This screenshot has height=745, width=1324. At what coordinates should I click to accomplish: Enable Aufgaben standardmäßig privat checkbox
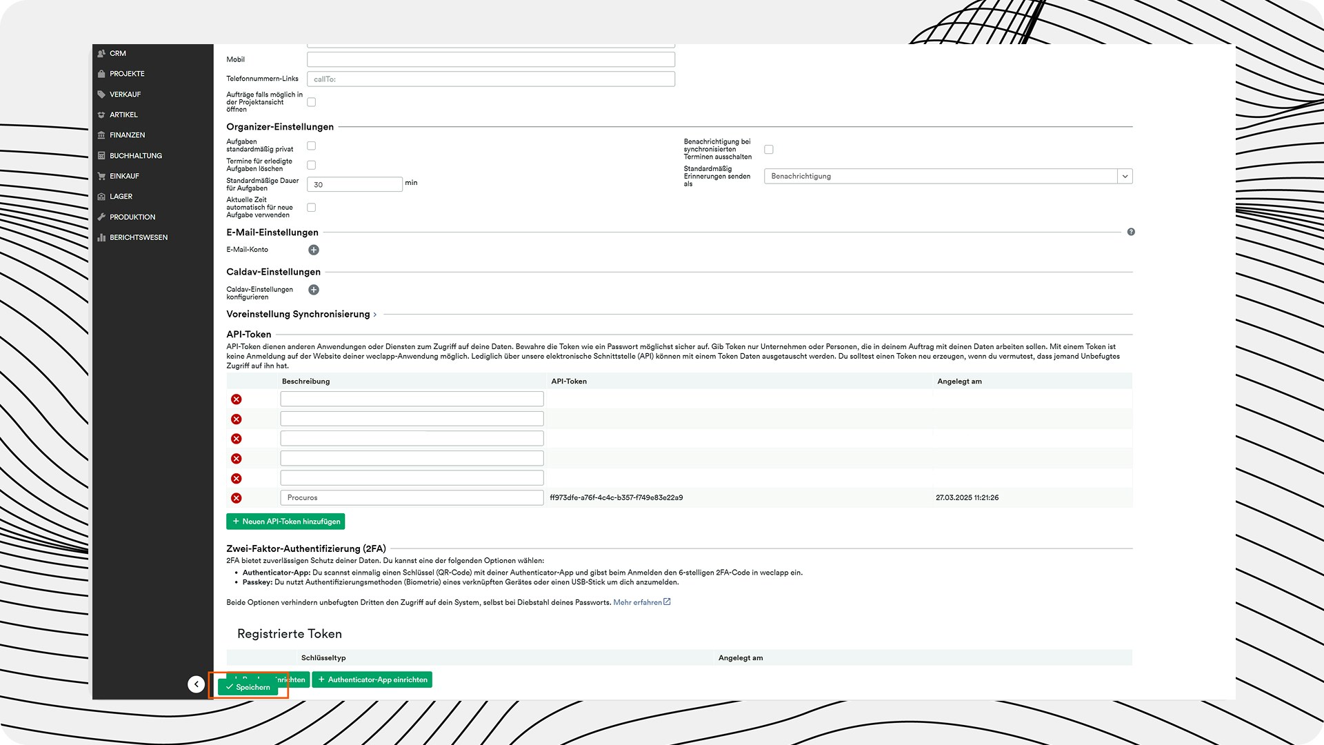[x=312, y=146]
